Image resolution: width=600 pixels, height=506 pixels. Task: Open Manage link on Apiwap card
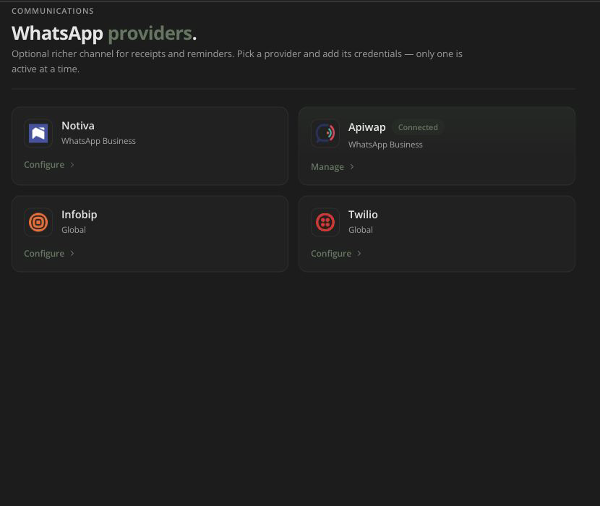point(333,167)
